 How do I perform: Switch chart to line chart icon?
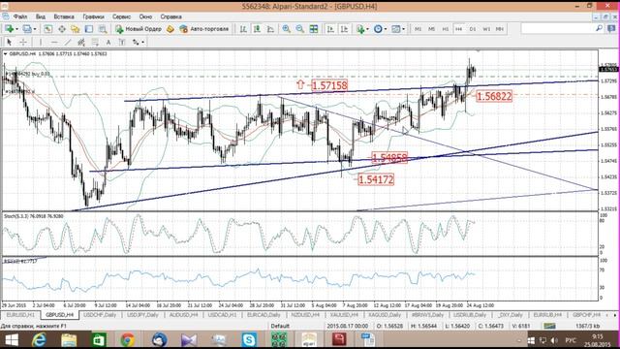point(270,29)
